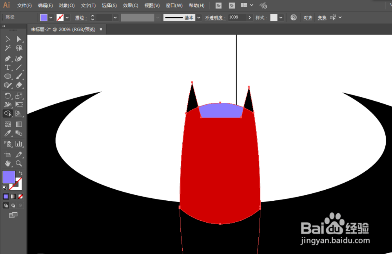
Task: Select the Gradient tool
Action: tap(19, 124)
